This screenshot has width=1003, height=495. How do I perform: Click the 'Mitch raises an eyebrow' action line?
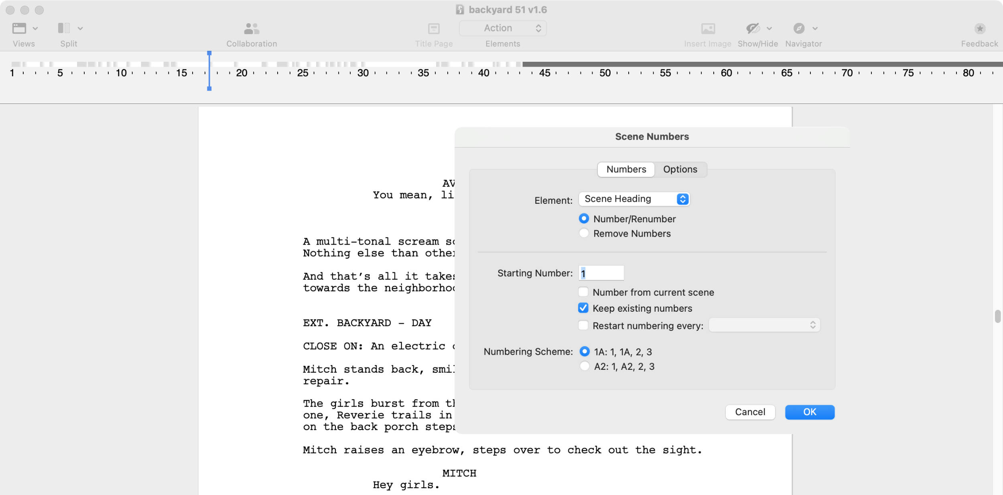[502, 450]
